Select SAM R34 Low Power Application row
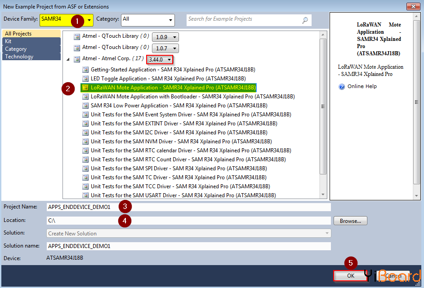424x288 pixels. coord(179,106)
